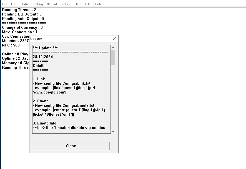Open the R3volutioN menu

(93, 4)
